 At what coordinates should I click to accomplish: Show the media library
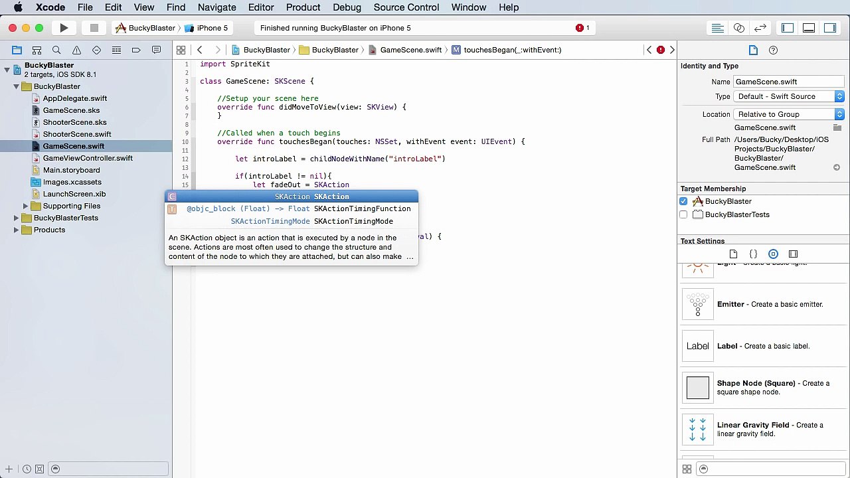pyautogui.click(x=793, y=254)
